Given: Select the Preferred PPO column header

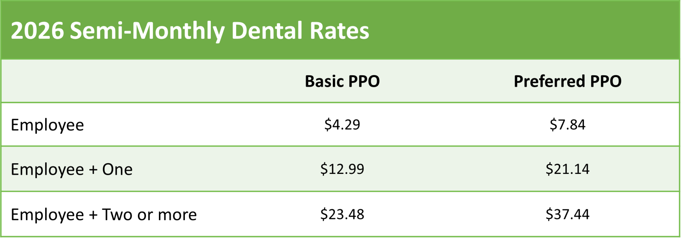Looking at the screenshot, I should 567,81.
